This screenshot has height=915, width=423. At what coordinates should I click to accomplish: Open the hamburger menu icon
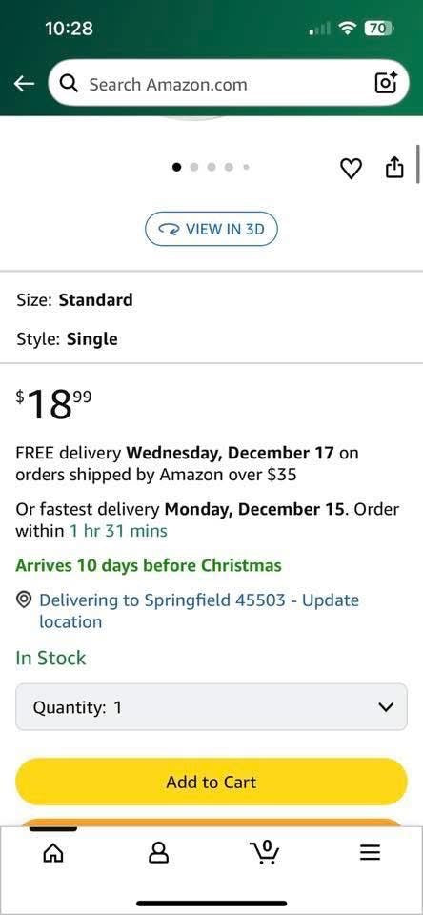point(370,853)
